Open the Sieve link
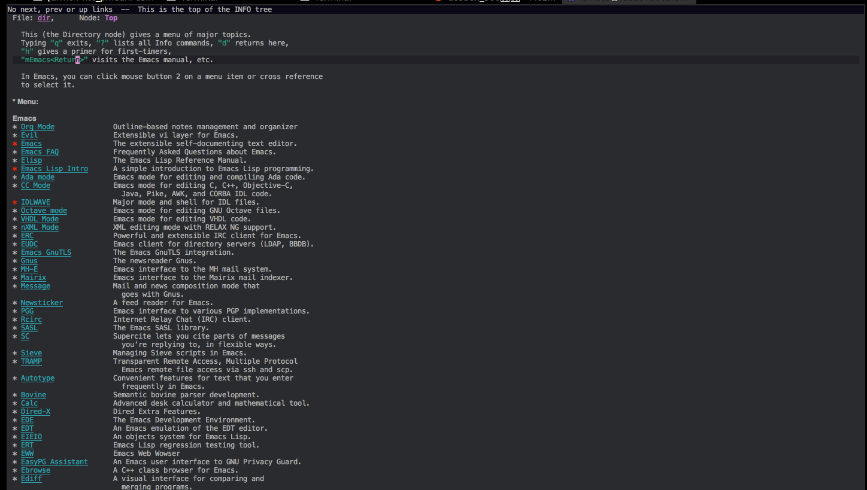Screen dimensions: 867x490 pyautogui.click(x=31, y=353)
